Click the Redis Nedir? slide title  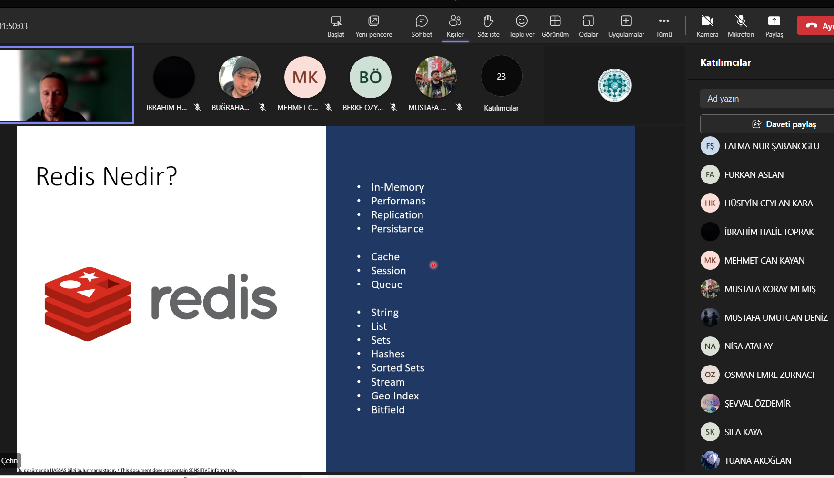pos(107,176)
